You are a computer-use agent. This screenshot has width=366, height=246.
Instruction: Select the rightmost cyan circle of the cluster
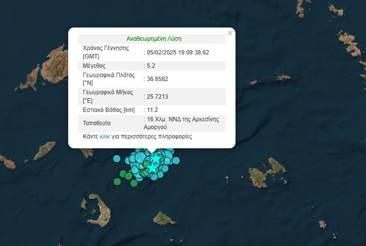pos(177,160)
